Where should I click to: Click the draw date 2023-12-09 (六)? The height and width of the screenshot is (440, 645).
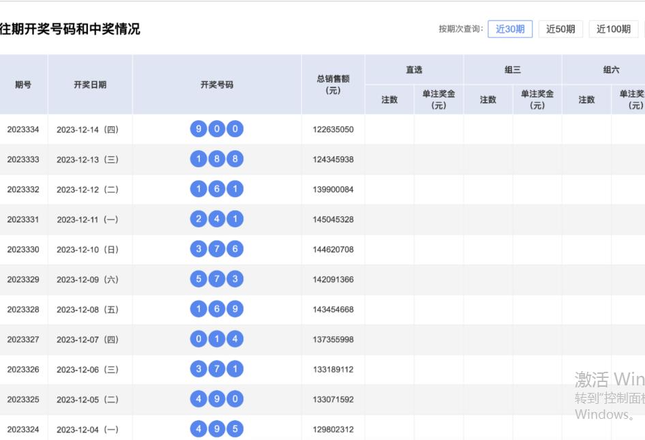(x=88, y=280)
